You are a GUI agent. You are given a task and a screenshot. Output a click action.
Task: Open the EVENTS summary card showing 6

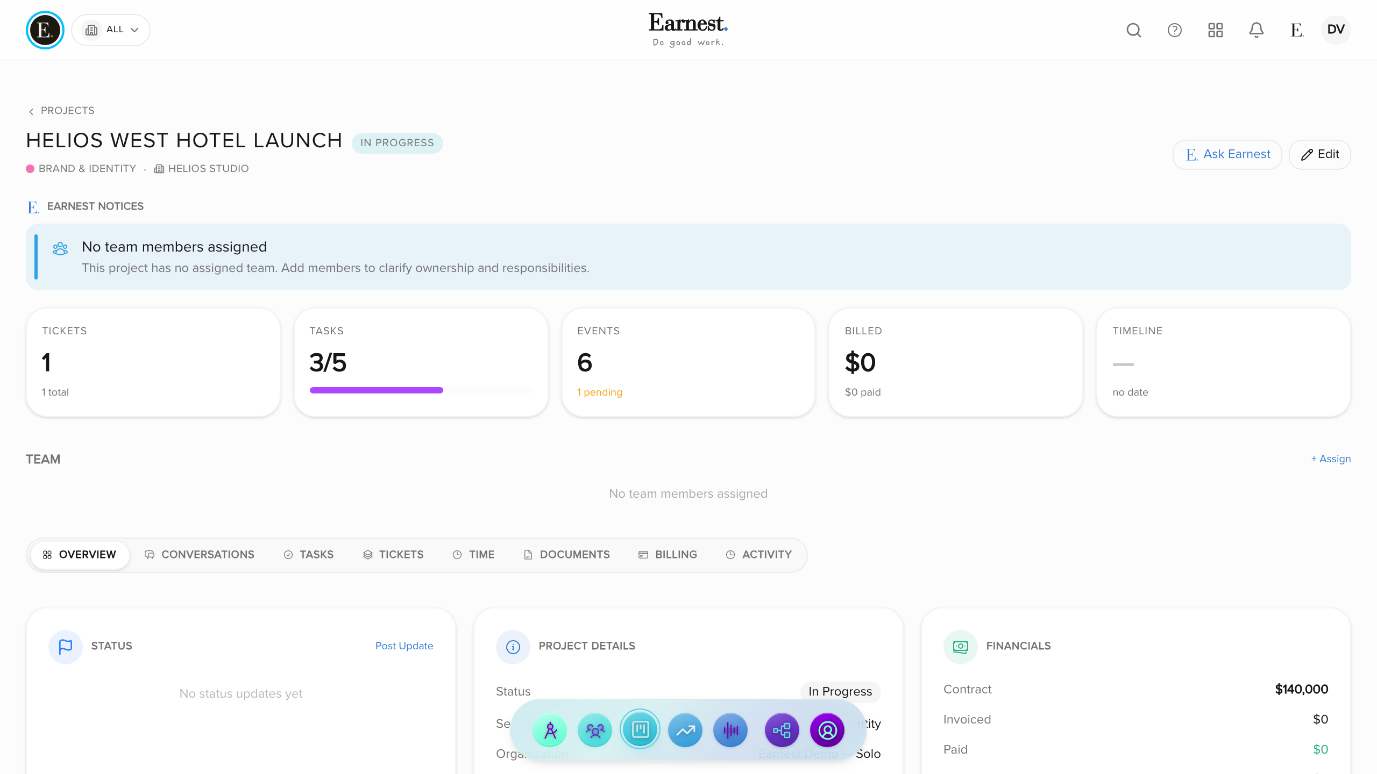pos(688,362)
